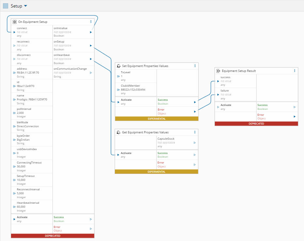Open kebab menu of Set Equipment Properties Values
This screenshot has width=304, height=241.
coord(195,66)
